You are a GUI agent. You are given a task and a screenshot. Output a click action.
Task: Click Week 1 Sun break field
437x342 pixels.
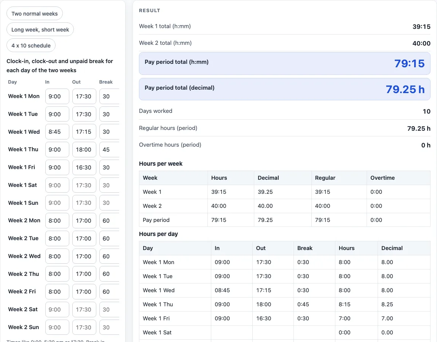[x=109, y=203]
